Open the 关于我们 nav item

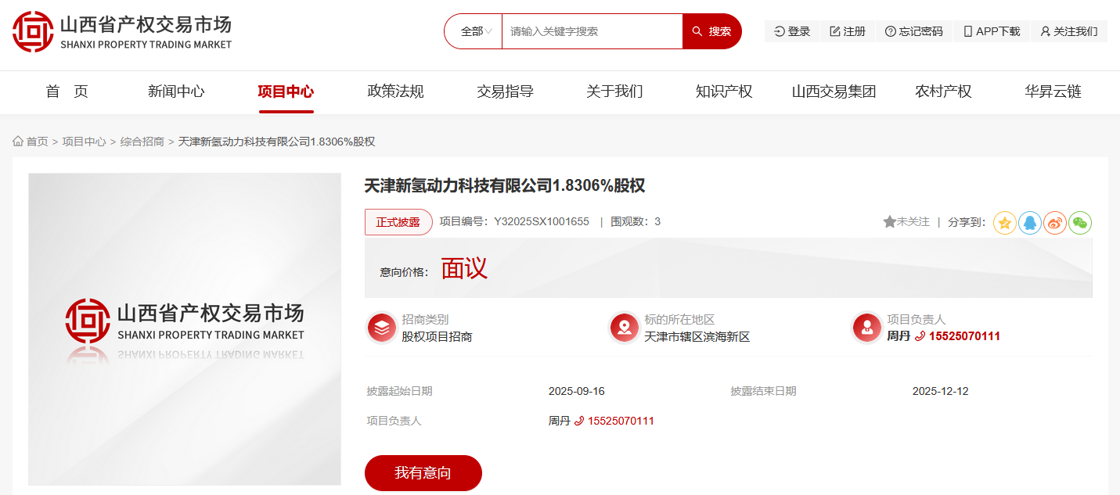(614, 91)
